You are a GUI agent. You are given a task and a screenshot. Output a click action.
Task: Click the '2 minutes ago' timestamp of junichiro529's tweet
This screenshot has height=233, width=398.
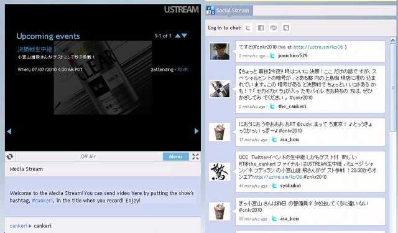click(252, 55)
